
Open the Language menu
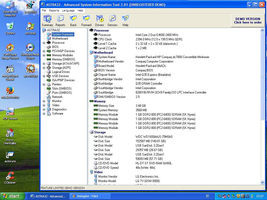coord(68,10)
